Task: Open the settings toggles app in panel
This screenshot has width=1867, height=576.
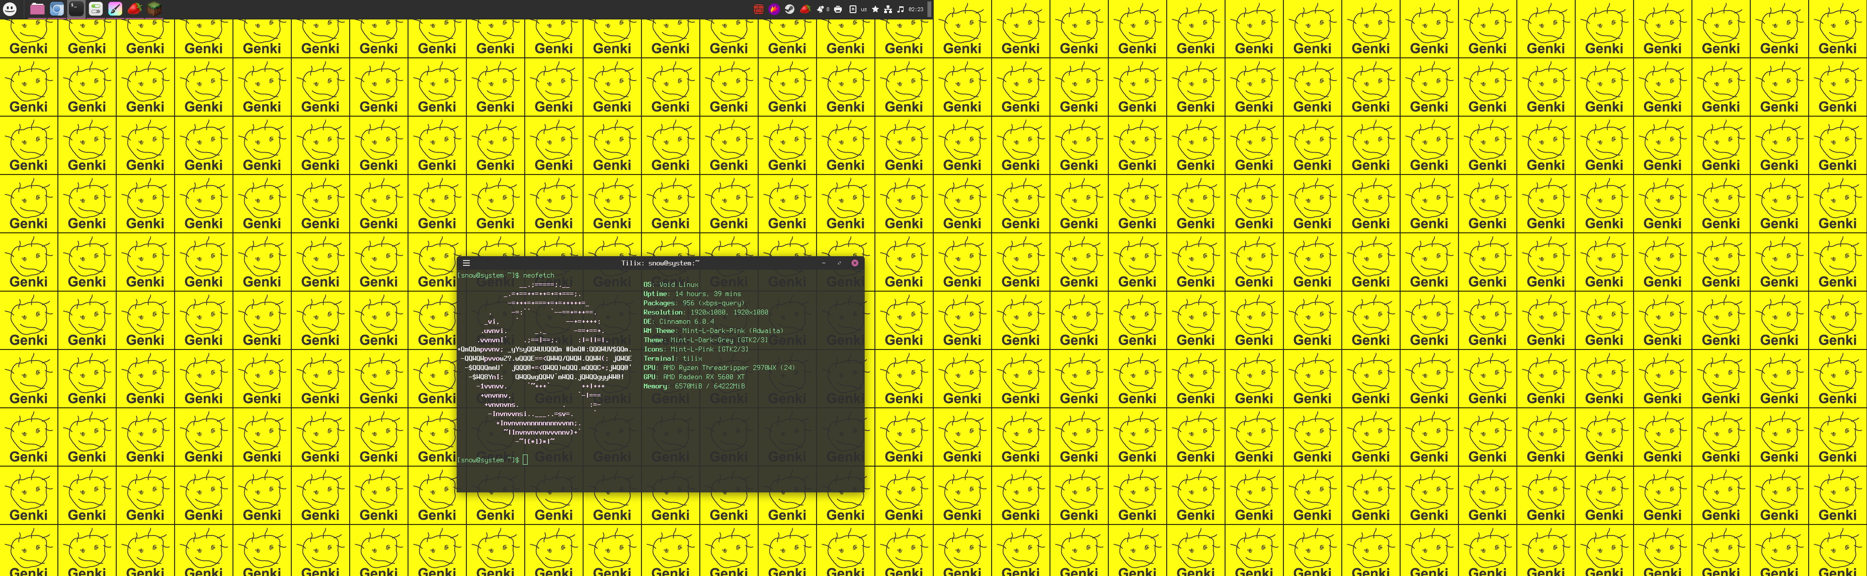Action: pos(96,9)
